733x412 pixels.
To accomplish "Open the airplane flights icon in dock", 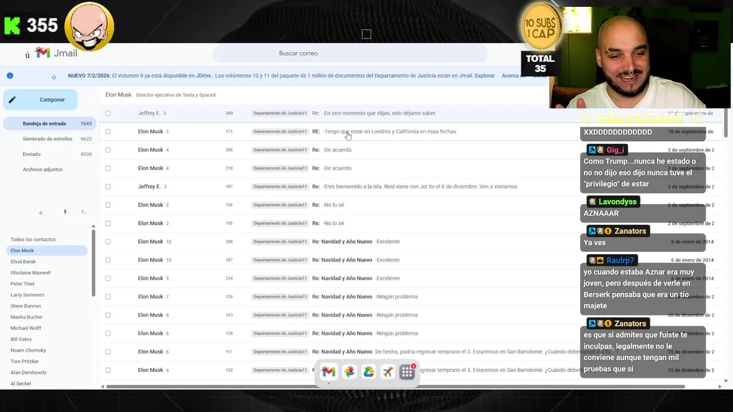I will tap(388, 372).
